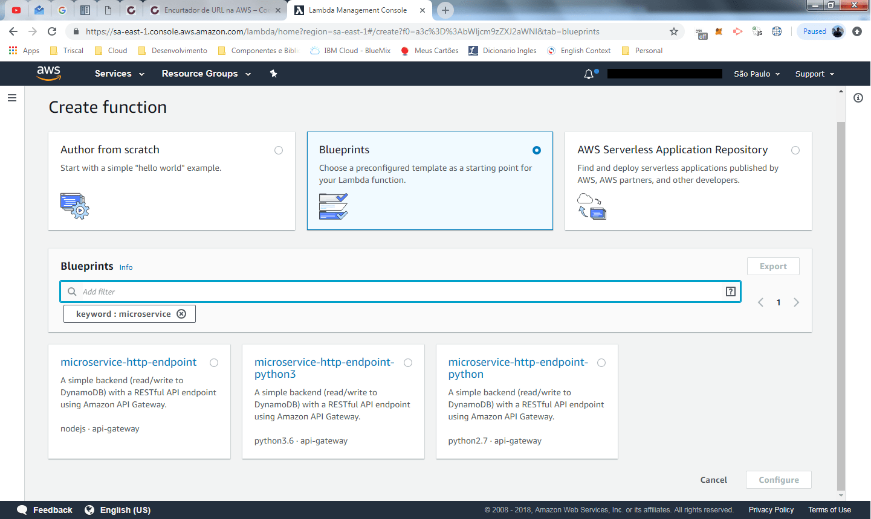Switch to the YouTube pinned tab
This screenshot has width=871, height=519.
click(16, 10)
